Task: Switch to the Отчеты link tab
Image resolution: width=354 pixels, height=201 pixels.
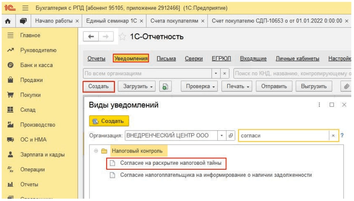Action: point(96,59)
